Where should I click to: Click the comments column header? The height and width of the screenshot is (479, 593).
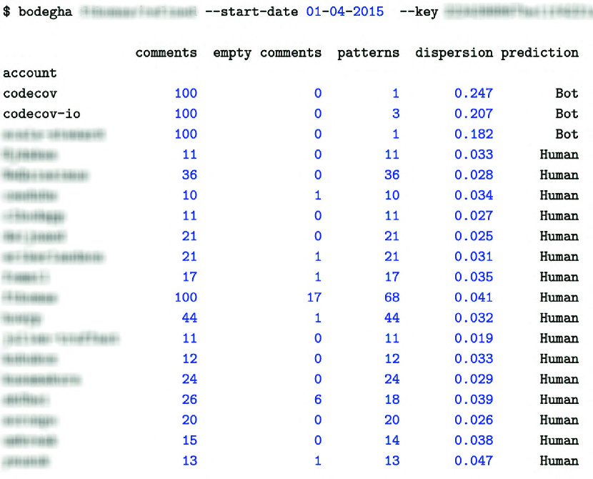pyautogui.click(x=166, y=53)
